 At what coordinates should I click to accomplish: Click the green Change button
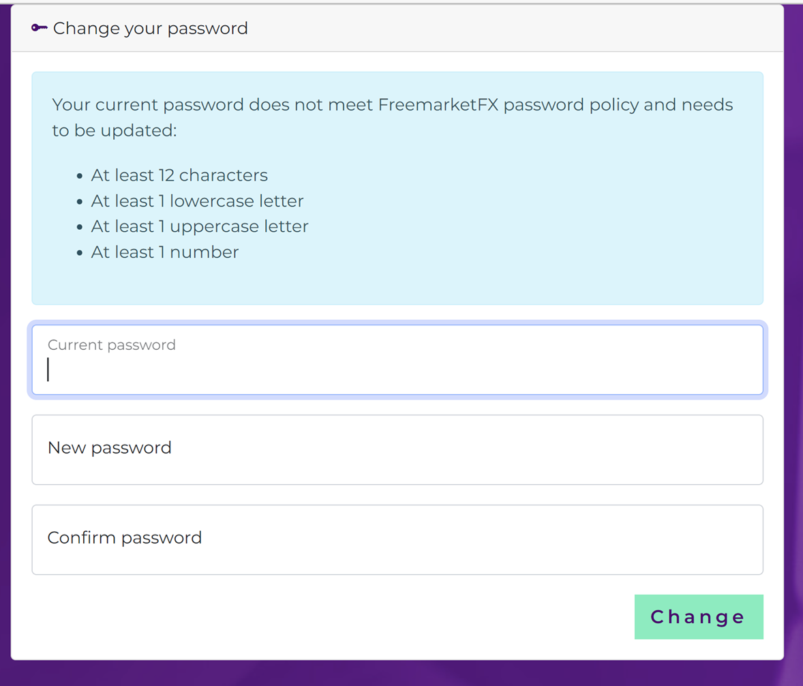coord(699,617)
